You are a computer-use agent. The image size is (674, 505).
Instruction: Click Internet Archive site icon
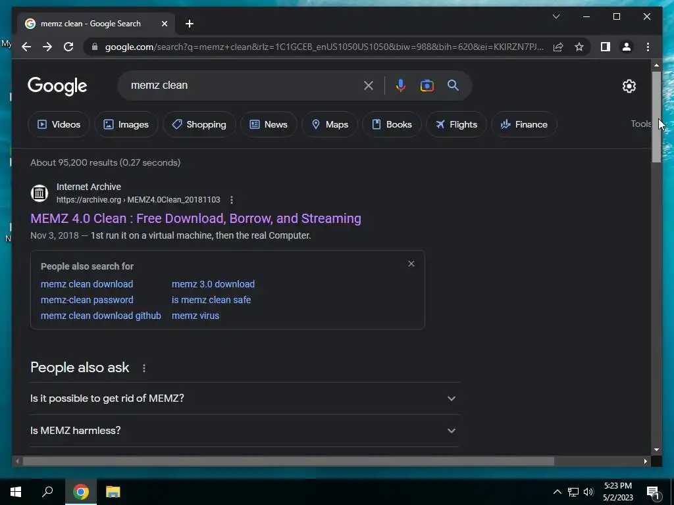click(39, 193)
